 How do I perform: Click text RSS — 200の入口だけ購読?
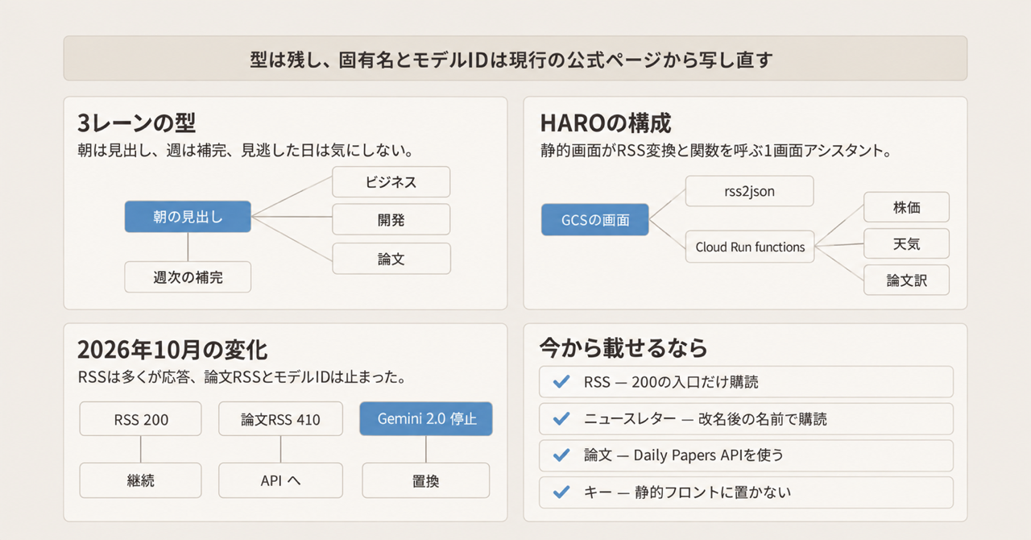[671, 382]
